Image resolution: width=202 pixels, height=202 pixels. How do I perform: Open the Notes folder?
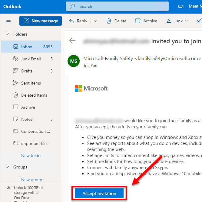coord(31,119)
